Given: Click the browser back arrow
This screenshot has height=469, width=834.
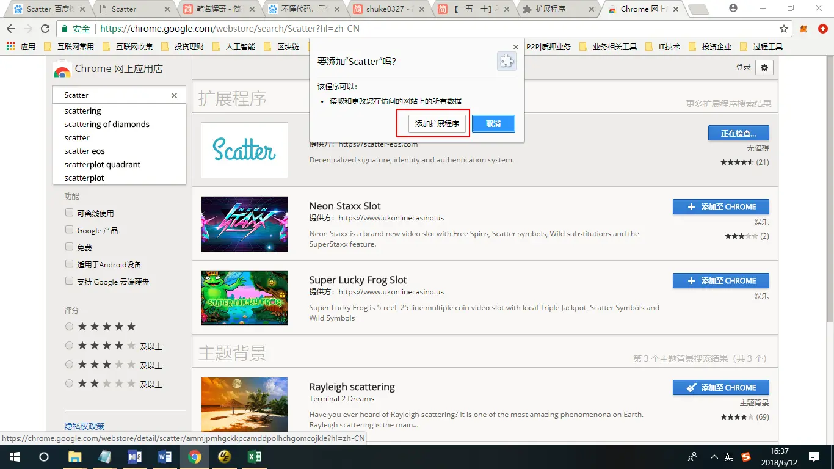Looking at the screenshot, I should point(11,29).
